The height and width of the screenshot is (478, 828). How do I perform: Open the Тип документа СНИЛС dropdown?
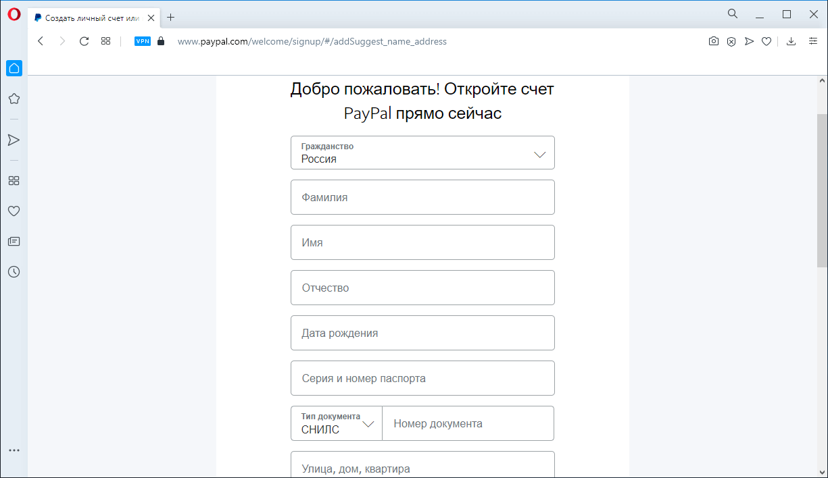pyautogui.click(x=337, y=423)
